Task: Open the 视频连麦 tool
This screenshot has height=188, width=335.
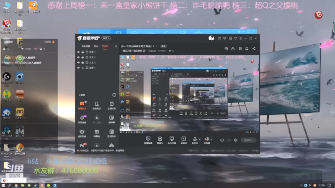Action: click(82, 119)
